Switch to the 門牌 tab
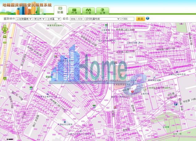 74,11
